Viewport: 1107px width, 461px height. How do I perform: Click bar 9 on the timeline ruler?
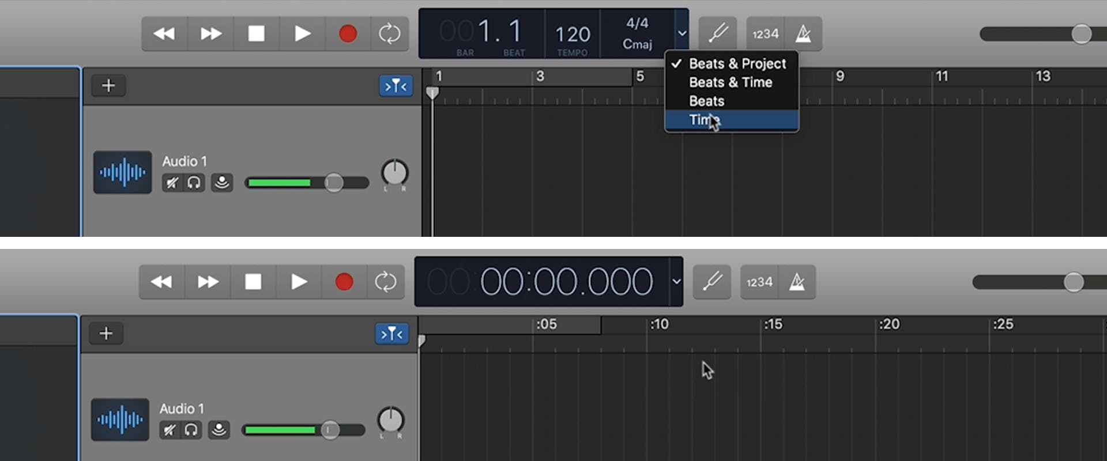[x=840, y=77]
